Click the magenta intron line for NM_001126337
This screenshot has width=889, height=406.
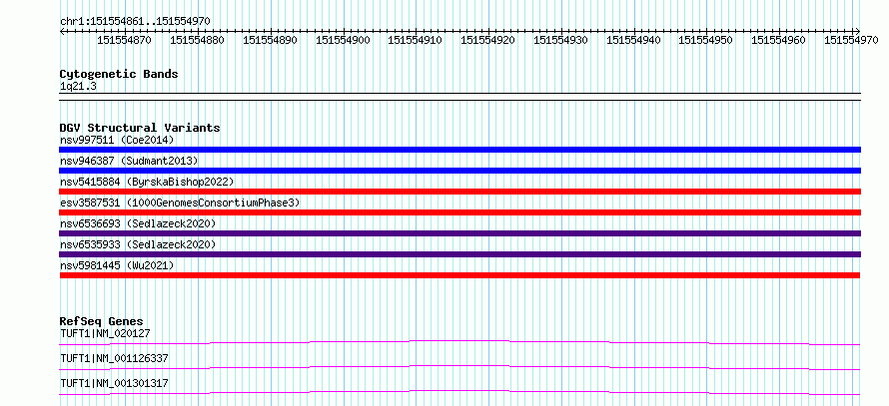(459, 367)
